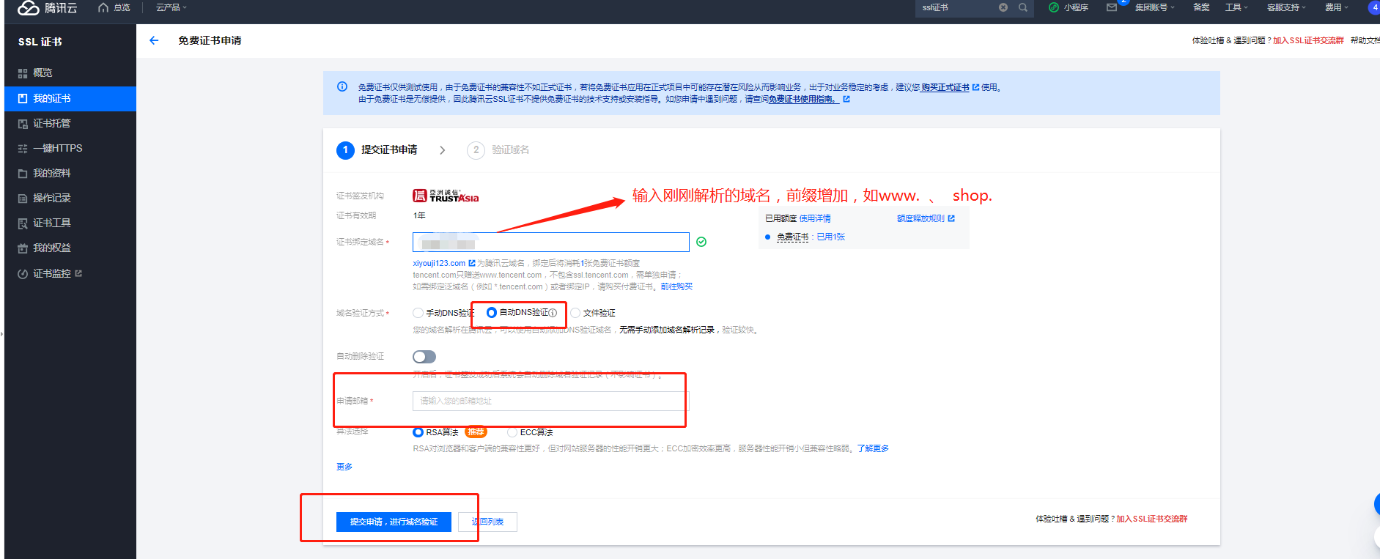This screenshot has width=1380, height=559.
Task: Click the 提交申请，进行域名验证 button
Action: (394, 522)
